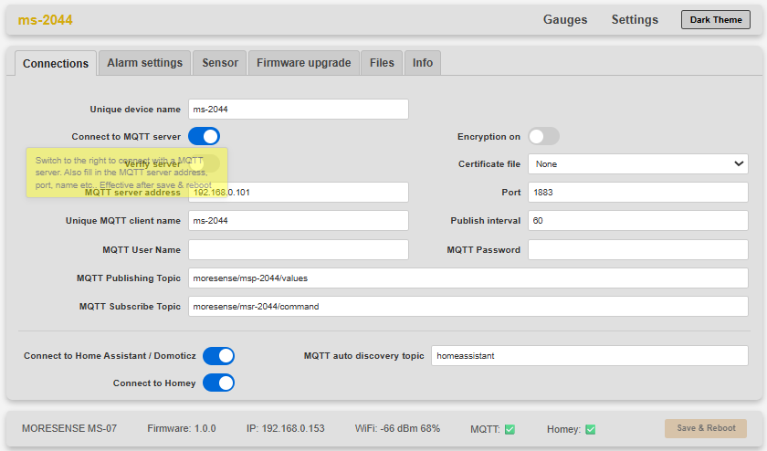Click the Settings link in header
The height and width of the screenshot is (451, 767).
tap(635, 20)
